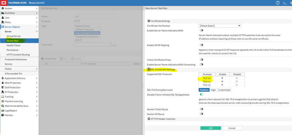Expand the HTTPS Header Insertion section
The height and width of the screenshot is (135, 292).
pos(149,119)
